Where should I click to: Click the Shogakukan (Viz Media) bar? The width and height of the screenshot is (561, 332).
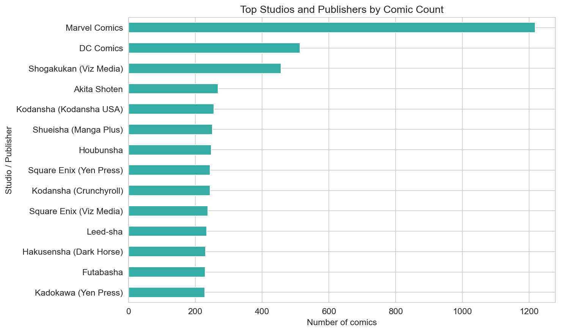tap(204, 69)
